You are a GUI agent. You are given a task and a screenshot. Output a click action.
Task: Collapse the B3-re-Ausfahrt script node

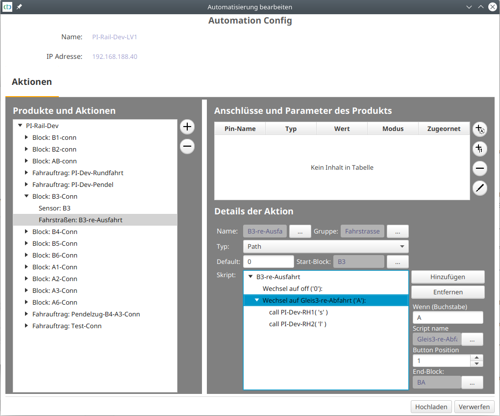click(251, 277)
